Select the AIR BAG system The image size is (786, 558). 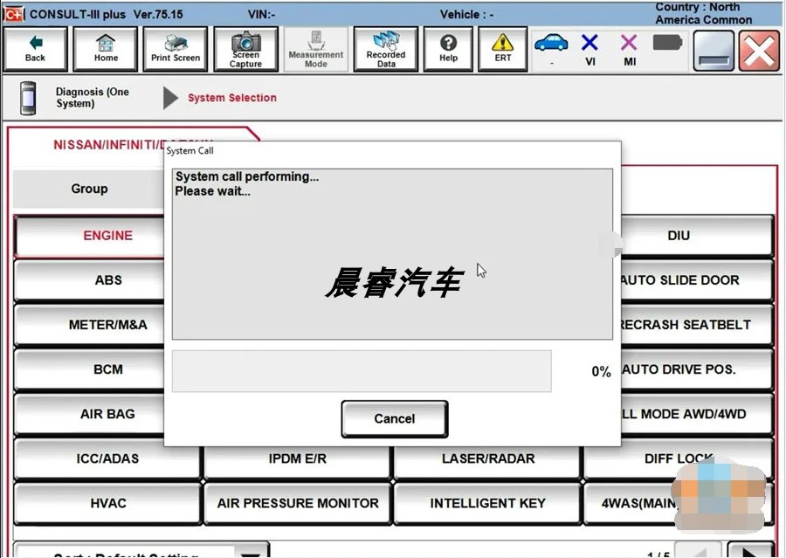pyautogui.click(x=89, y=414)
